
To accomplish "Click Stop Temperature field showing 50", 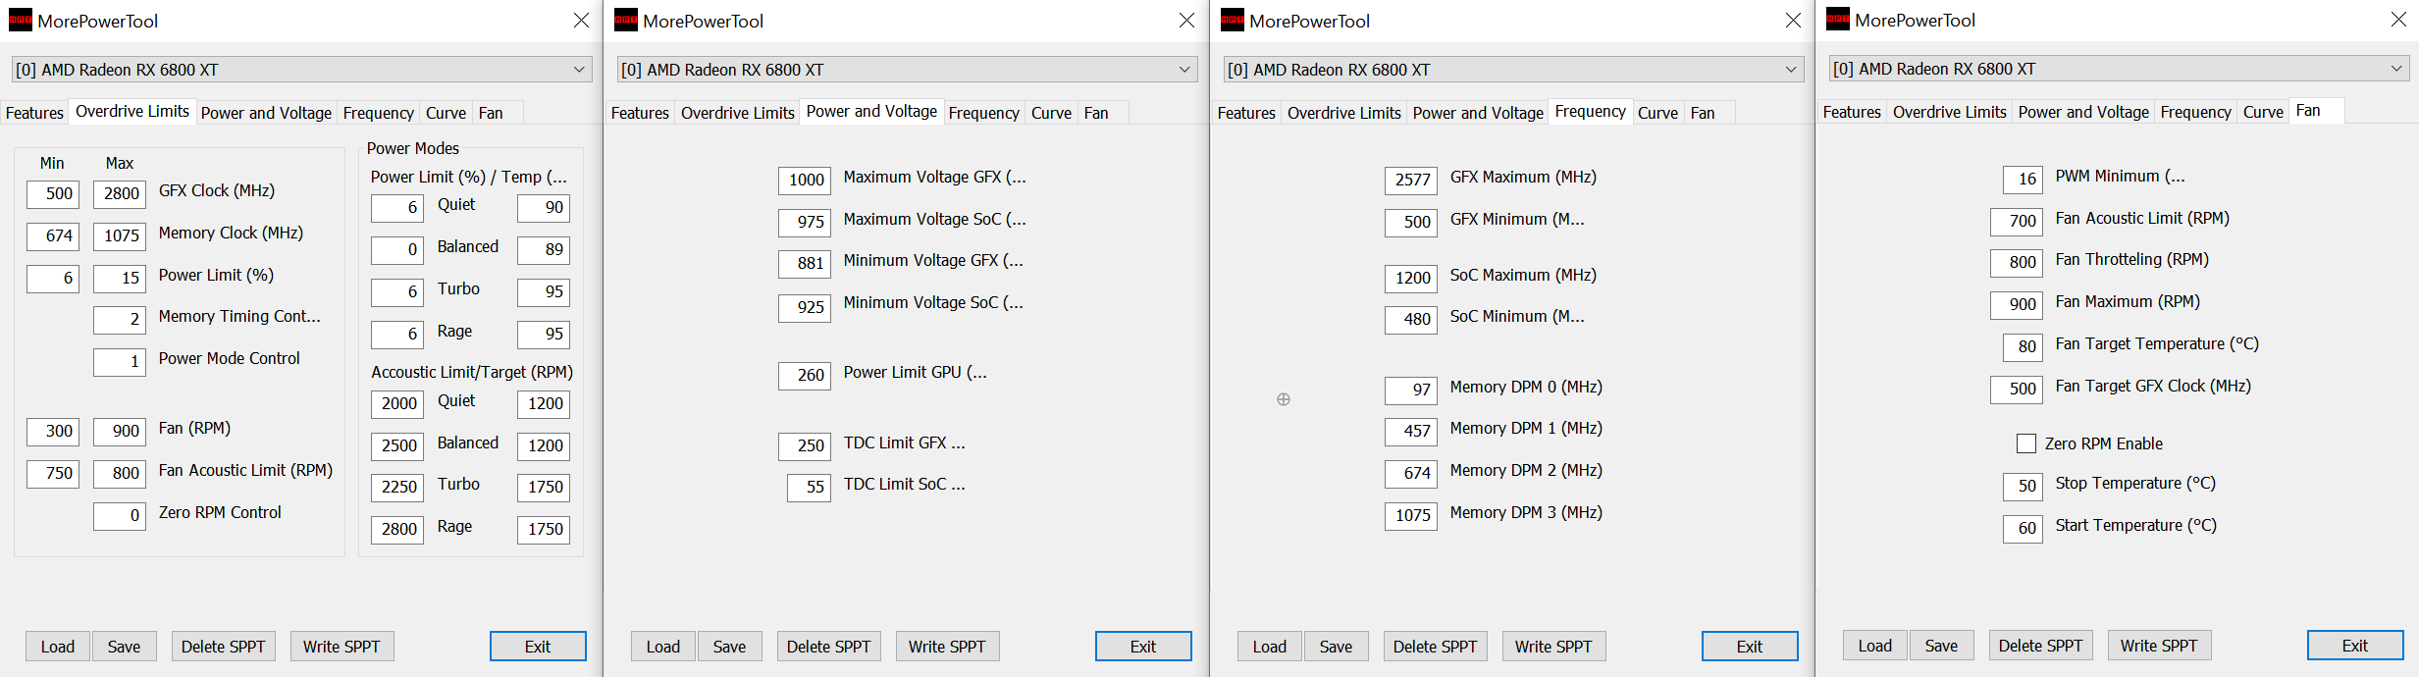I will pyautogui.click(x=2023, y=487).
